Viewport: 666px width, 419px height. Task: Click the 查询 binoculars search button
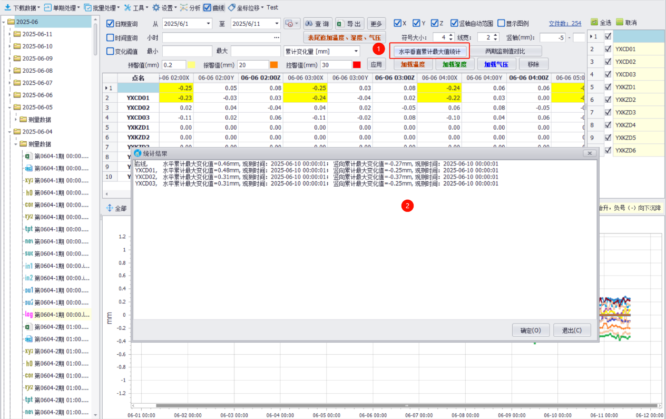(318, 24)
